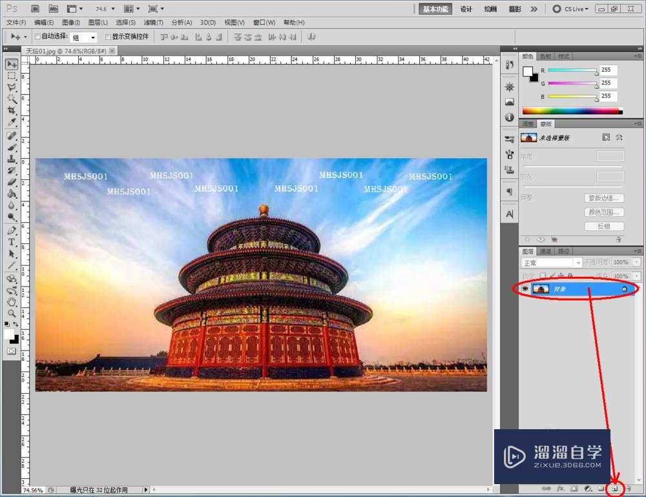The image size is (646, 497).
Task: Open the Info panel icon
Action: (510, 117)
